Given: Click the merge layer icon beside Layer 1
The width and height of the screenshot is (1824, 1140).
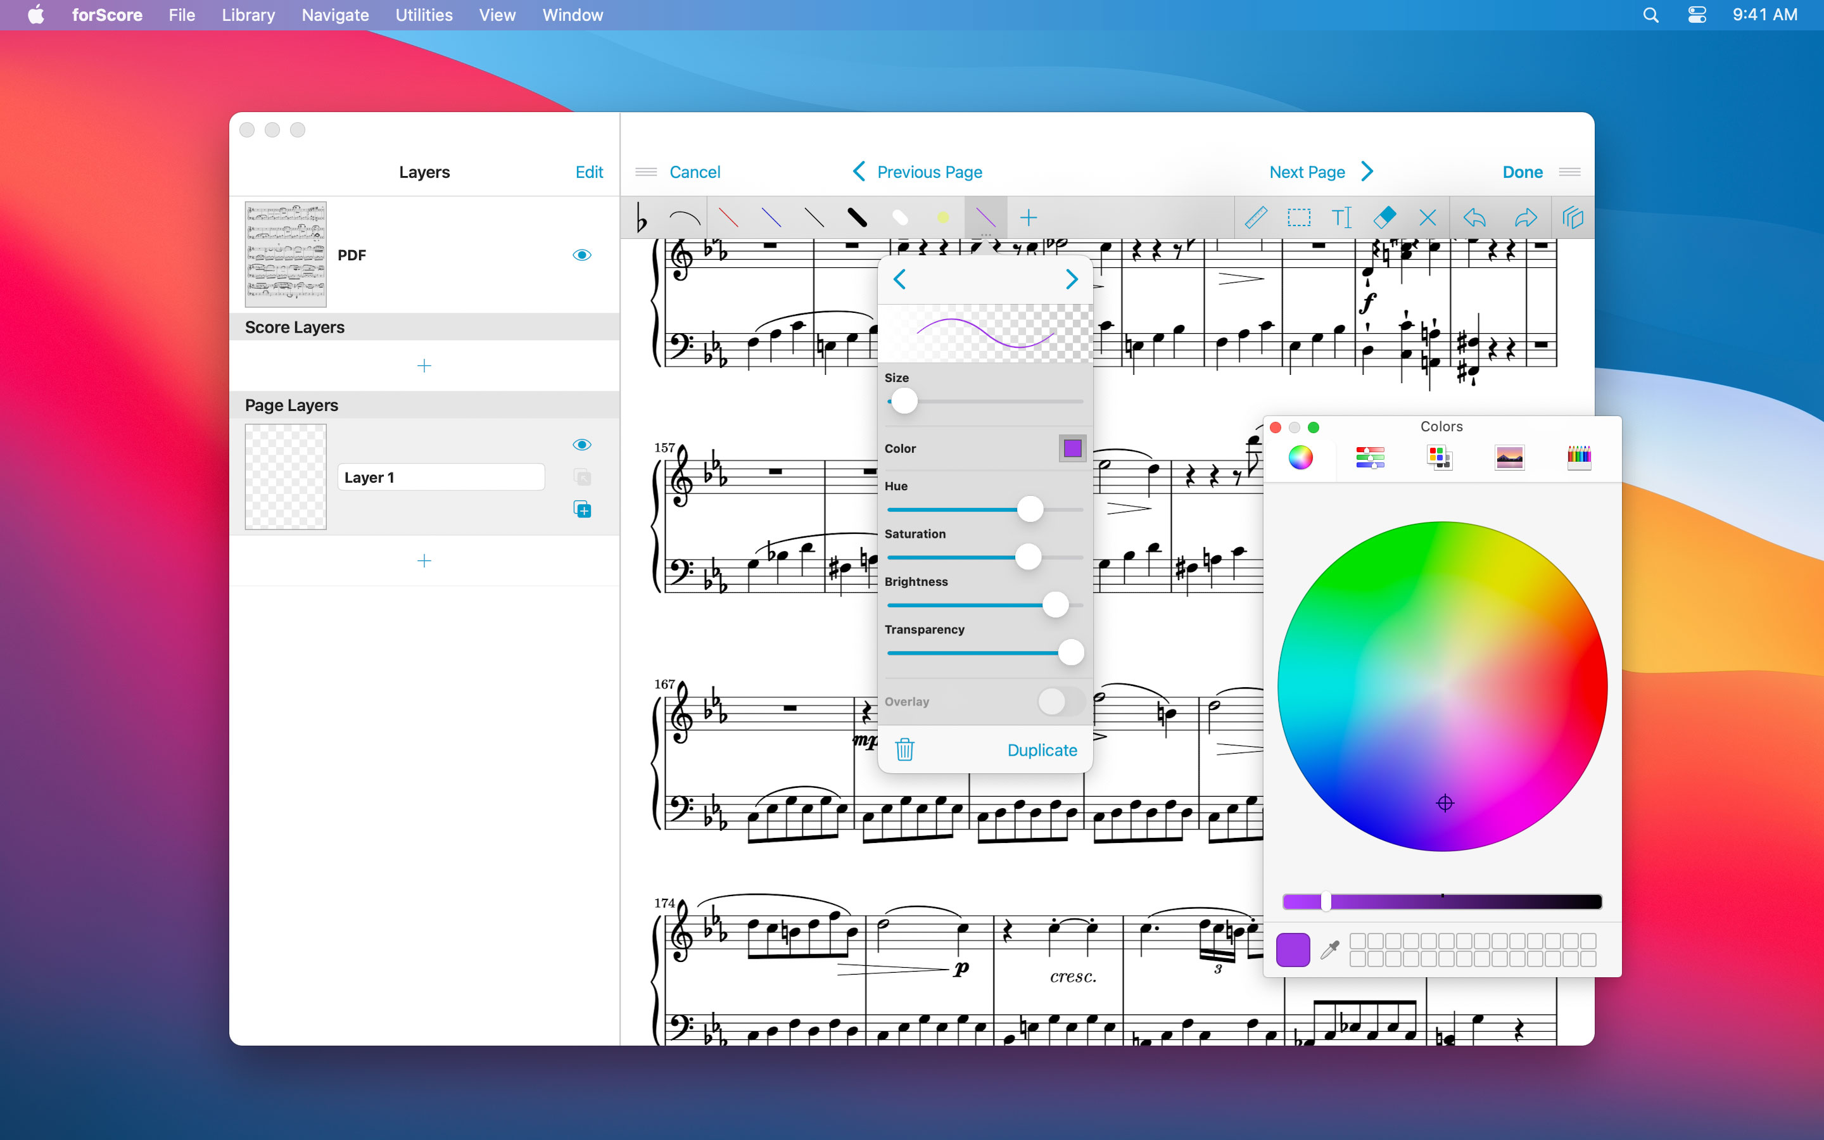Looking at the screenshot, I should [x=582, y=478].
